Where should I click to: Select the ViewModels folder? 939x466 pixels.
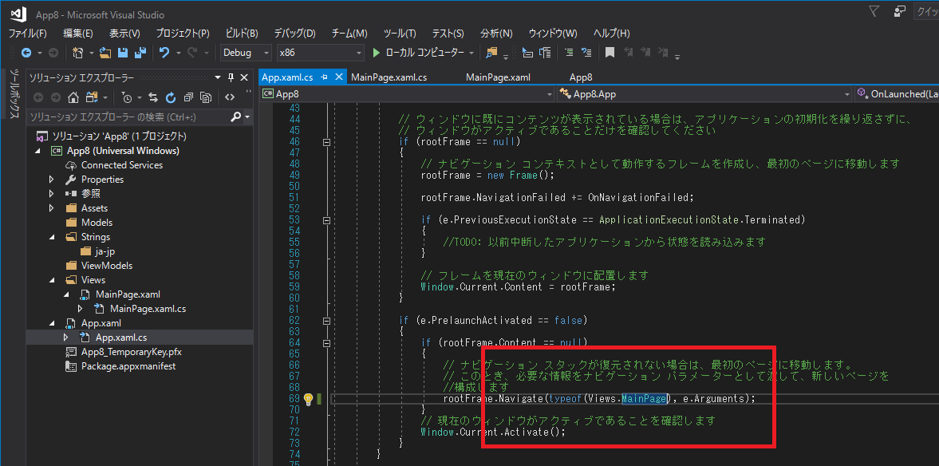coord(107,266)
